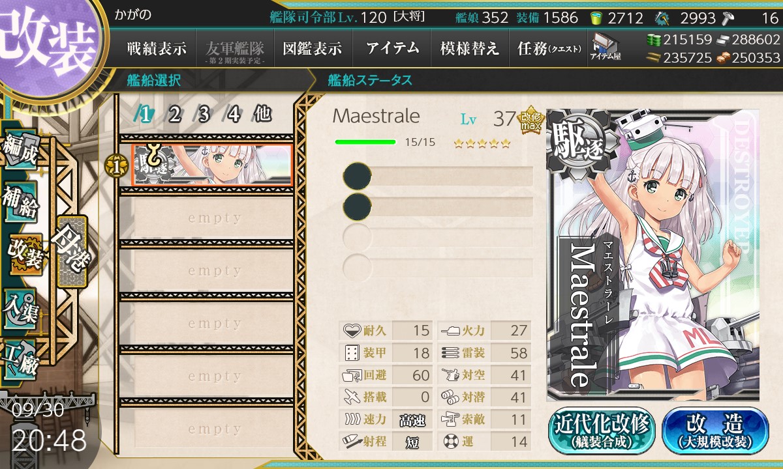Viewport: 783px width, 469px height.
Task: Open 任務 quest menu
Action: point(549,48)
